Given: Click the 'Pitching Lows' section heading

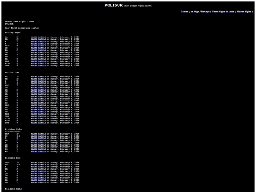Looking at the screenshot, I should point(13,158).
